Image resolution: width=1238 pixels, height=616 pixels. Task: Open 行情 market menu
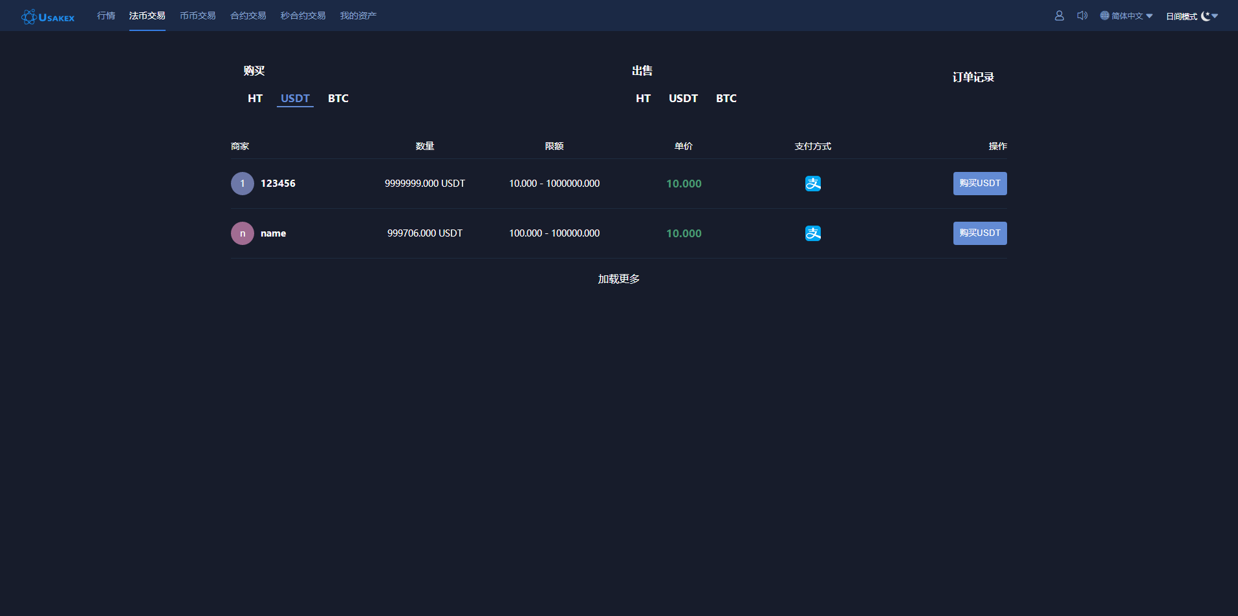coord(106,16)
